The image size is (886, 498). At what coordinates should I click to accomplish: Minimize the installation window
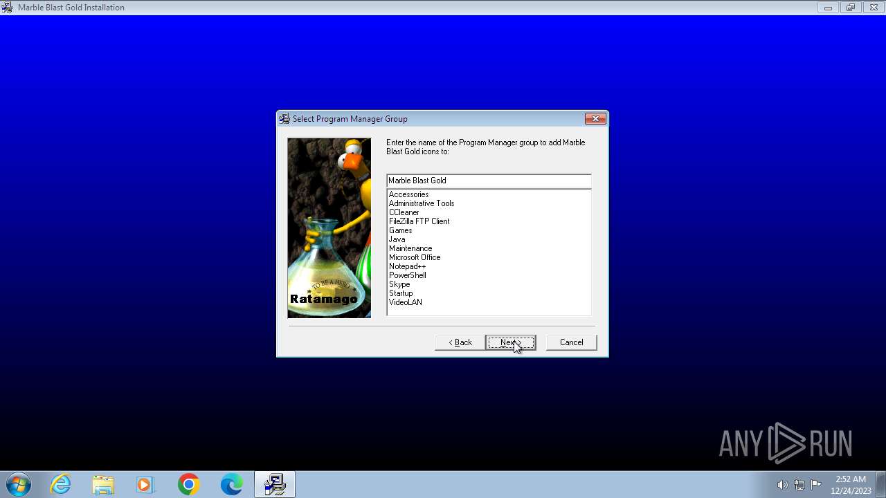tap(828, 8)
